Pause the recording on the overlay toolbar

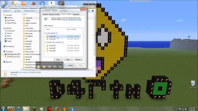pos(44,67)
